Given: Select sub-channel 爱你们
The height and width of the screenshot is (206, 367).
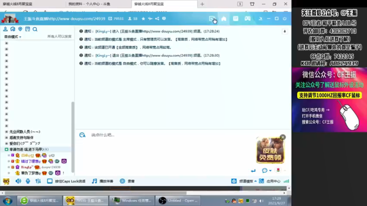Looking at the screenshot, I should (25, 143).
